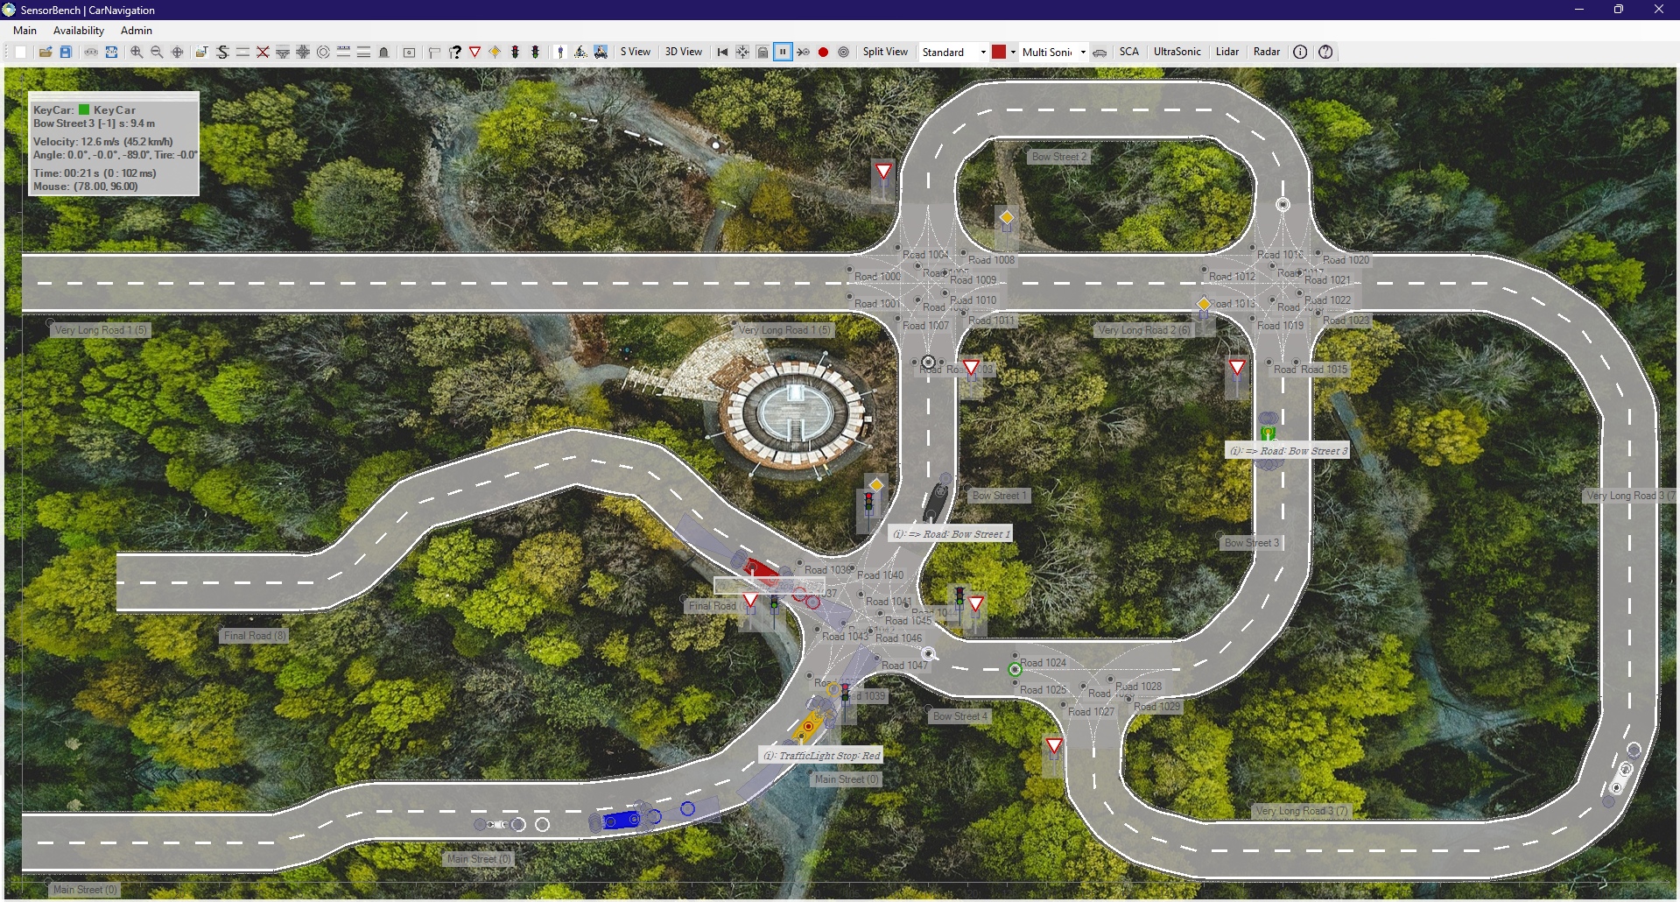The height and width of the screenshot is (902, 1680).
Task: Activate the Lidar sensor view
Action: click(1226, 51)
